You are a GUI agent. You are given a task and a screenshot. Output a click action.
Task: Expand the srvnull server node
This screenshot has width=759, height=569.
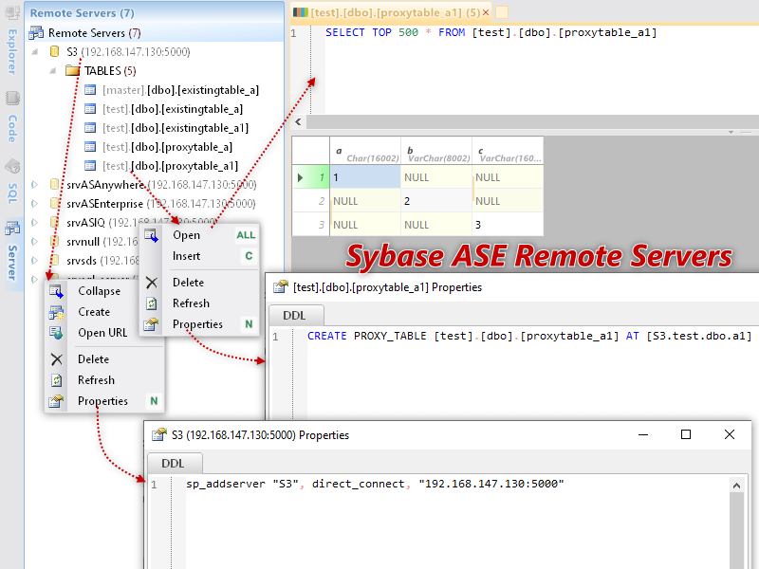tap(34, 241)
